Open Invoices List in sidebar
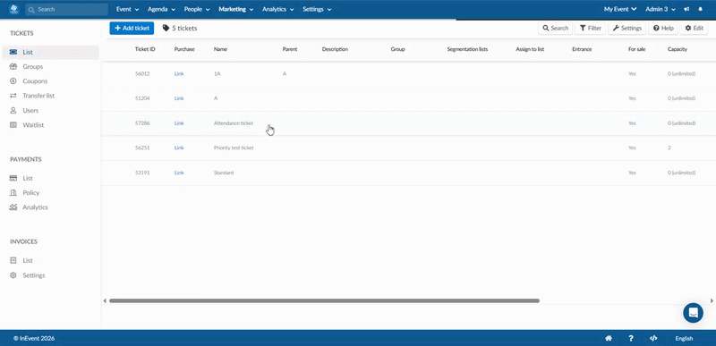The height and width of the screenshot is (346, 716). pos(28,261)
